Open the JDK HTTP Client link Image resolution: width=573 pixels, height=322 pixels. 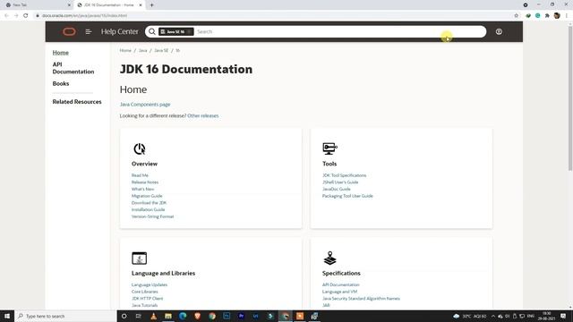[147, 299]
